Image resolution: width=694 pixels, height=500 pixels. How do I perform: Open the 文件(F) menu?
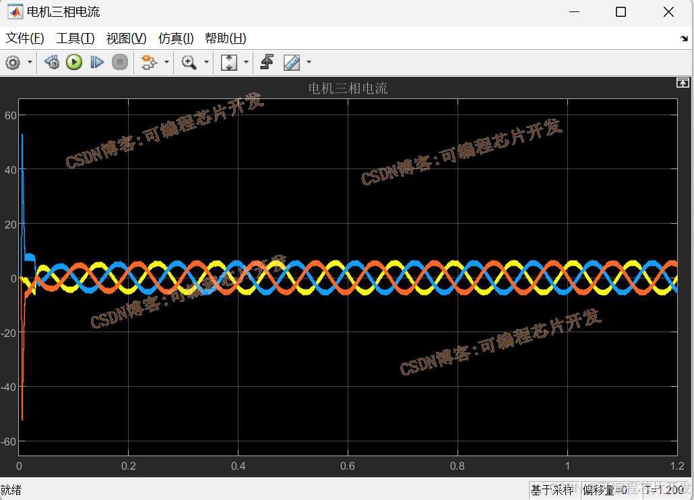pyautogui.click(x=25, y=38)
